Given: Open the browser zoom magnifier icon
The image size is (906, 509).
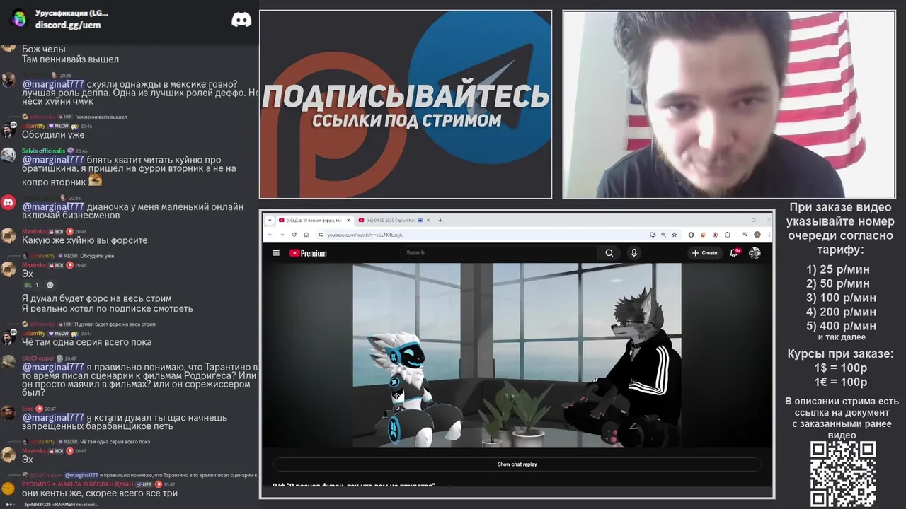Looking at the screenshot, I should (663, 235).
